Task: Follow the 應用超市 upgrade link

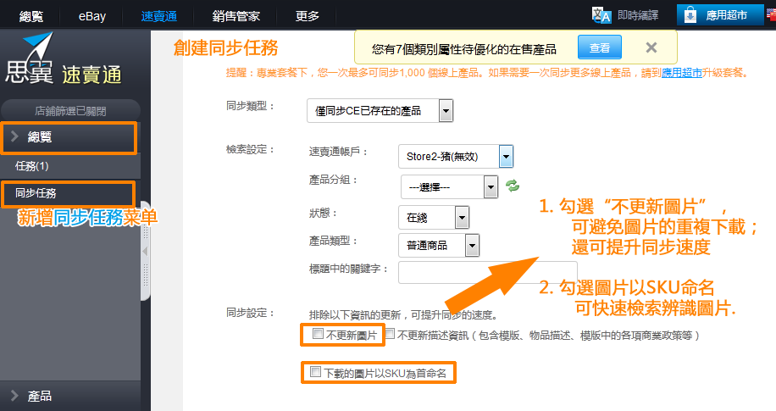Action: tap(681, 73)
